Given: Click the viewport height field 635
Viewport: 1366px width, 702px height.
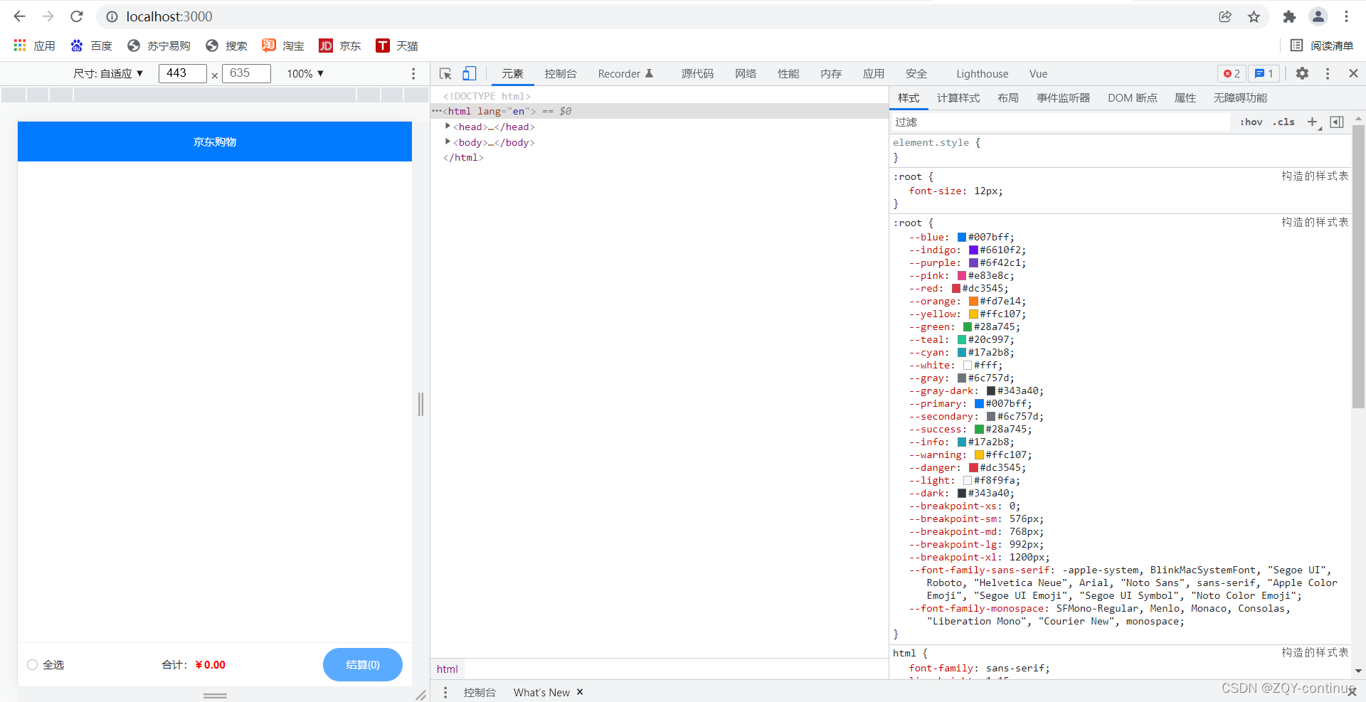Looking at the screenshot, I should (247, 73).
